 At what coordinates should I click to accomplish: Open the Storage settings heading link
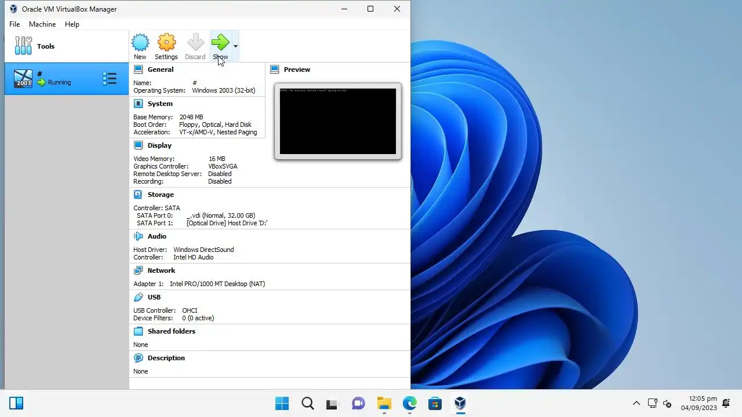pos(161,195)
